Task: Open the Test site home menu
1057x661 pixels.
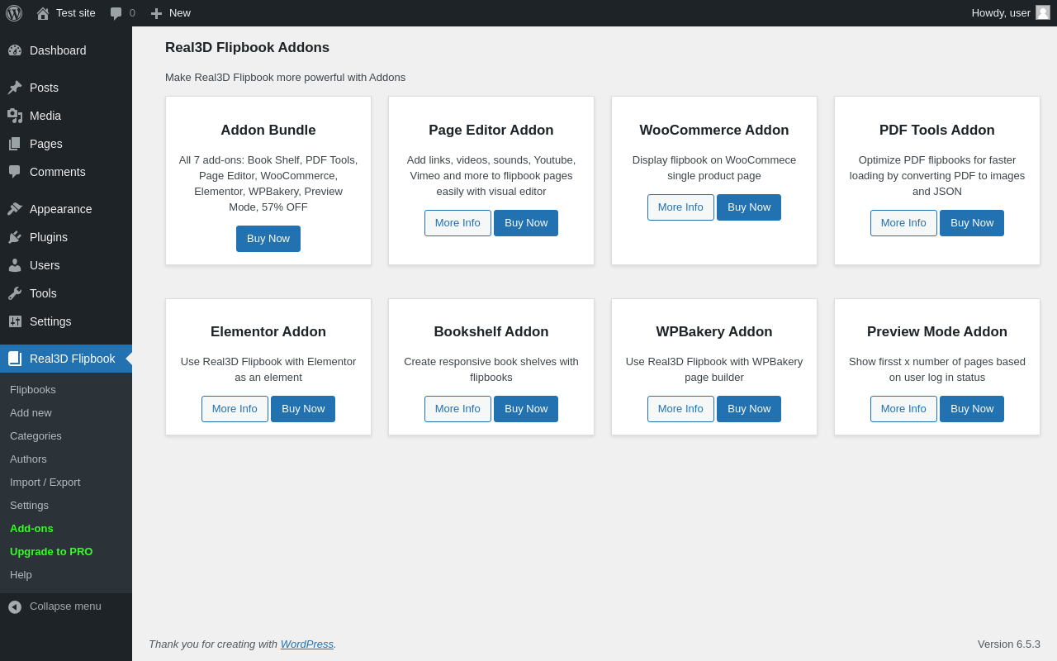Action: [66, 13]
